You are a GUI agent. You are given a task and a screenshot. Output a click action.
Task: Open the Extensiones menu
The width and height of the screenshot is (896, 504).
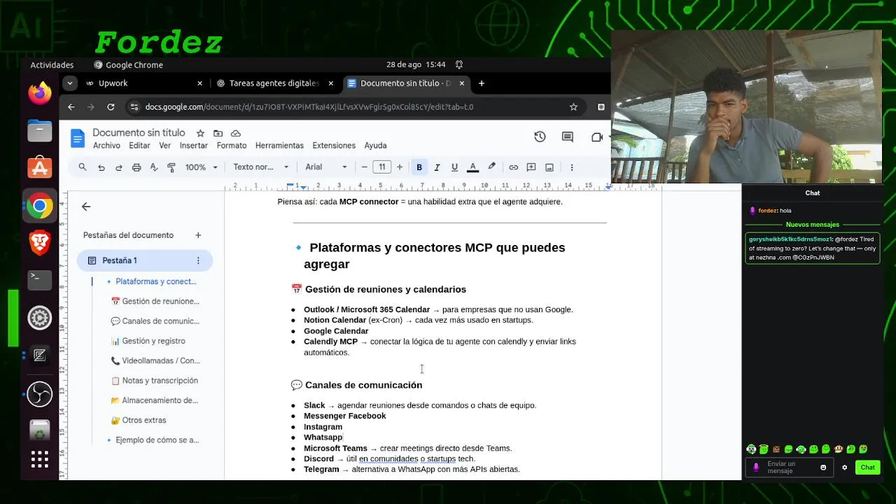[x=334, y=146]
